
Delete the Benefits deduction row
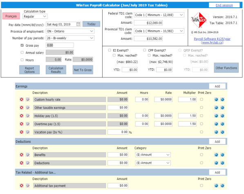coord(22,155)
